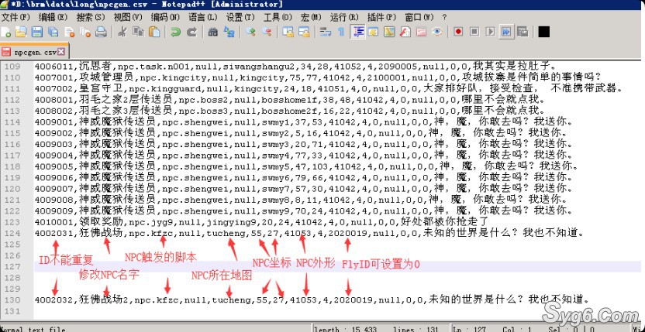Open the 视图(V) menu
The width and height of the screenshot is (645, 332).
[x=128, y=17]
